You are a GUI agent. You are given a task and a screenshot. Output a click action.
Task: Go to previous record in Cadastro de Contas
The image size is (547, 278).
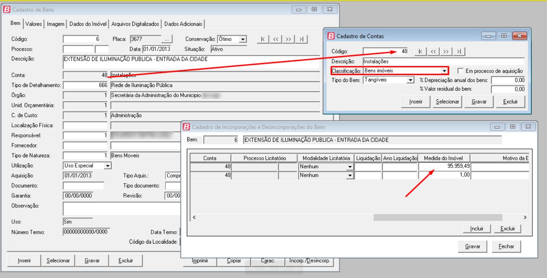tap(433, 51)
